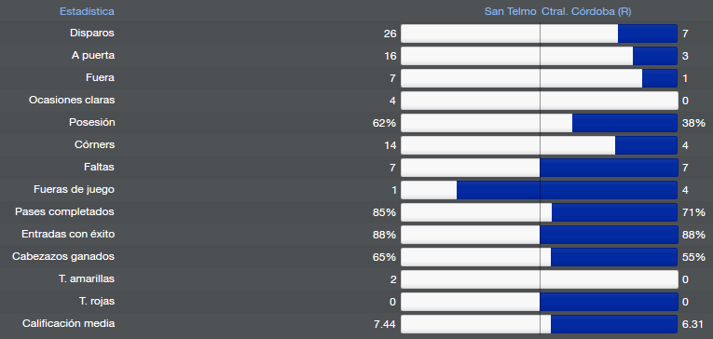
Task: Click the Faltas comparison bar
Action: (540, 168)
